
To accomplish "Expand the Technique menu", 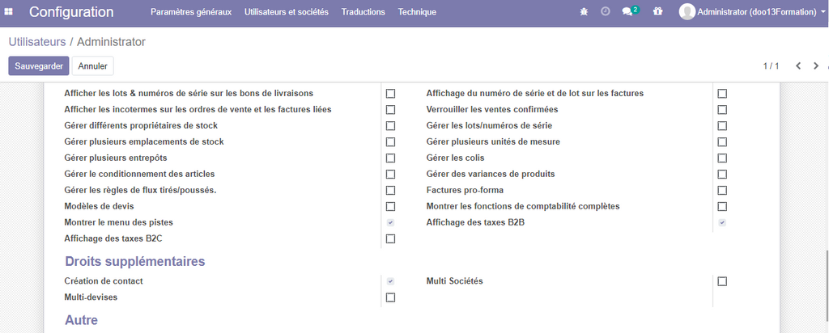I will point(417,12).
